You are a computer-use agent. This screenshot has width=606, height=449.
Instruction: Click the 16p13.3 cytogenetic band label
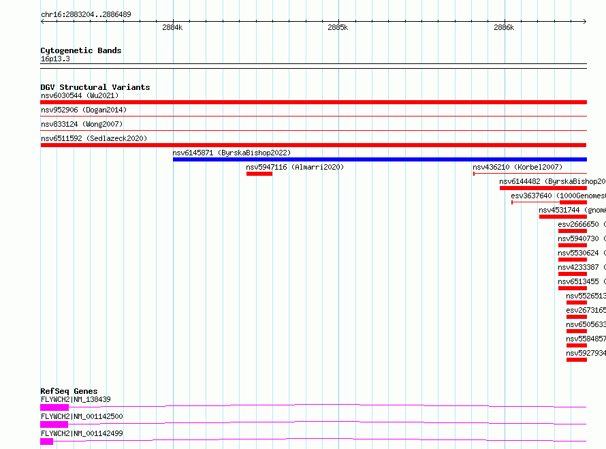tap(55, 59)
